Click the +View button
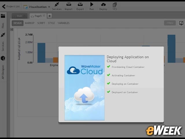The width and height of the screenshot is (185, 139). pos(170,23)
